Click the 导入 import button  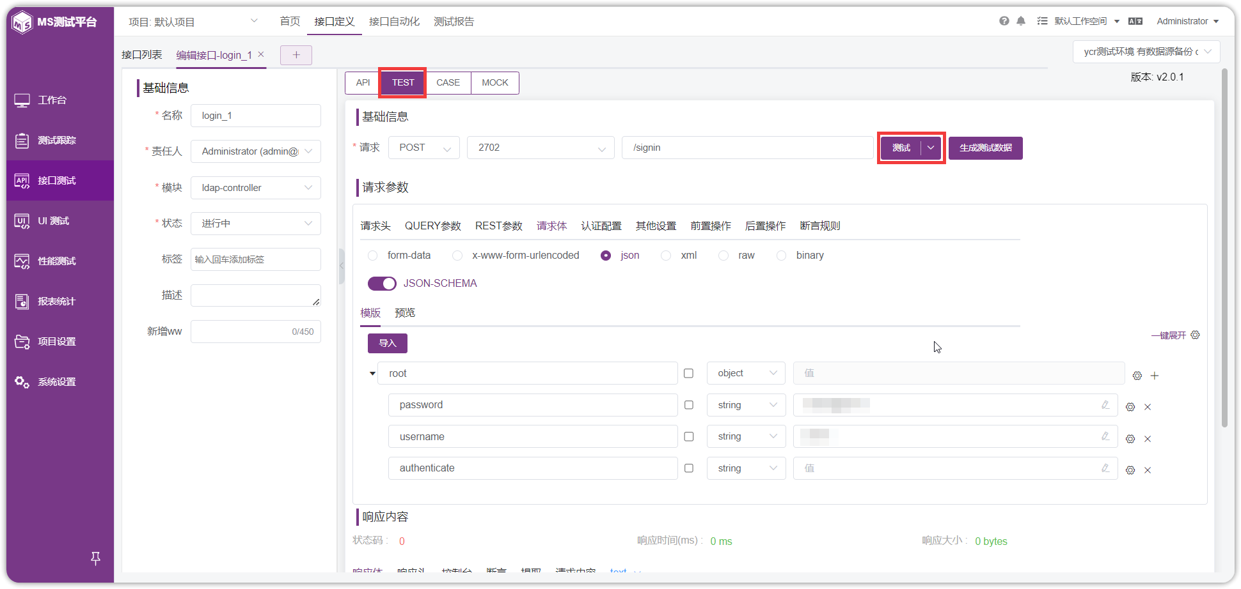click(388, 344)
